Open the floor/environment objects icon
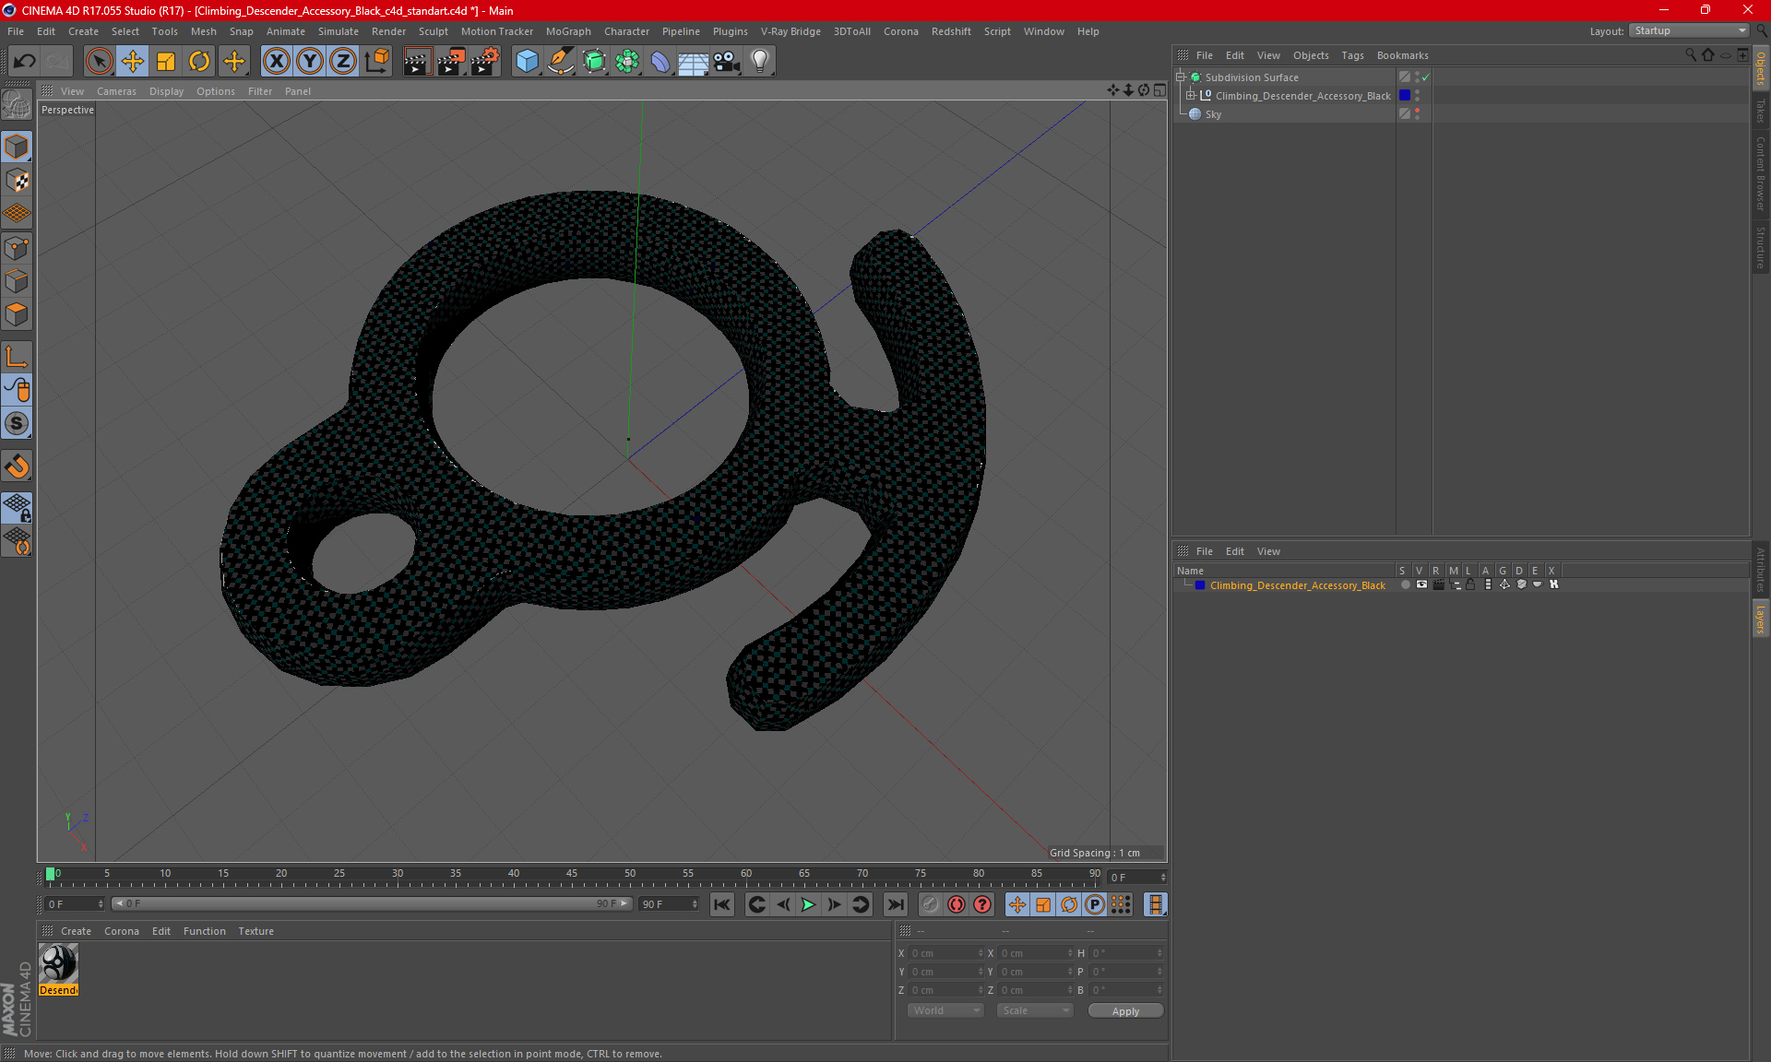Screen dimensions: 1771x1062 point(694,62)
